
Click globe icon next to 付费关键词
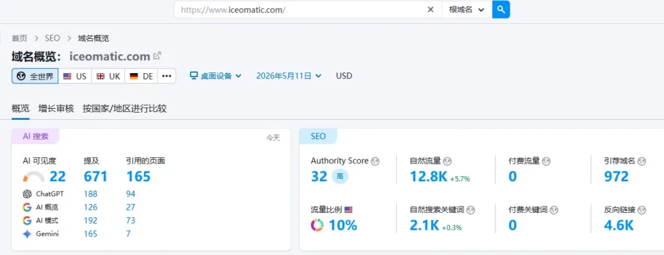point(554,210)
